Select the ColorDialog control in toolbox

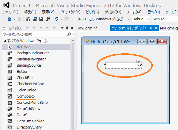tap(26, 90)
